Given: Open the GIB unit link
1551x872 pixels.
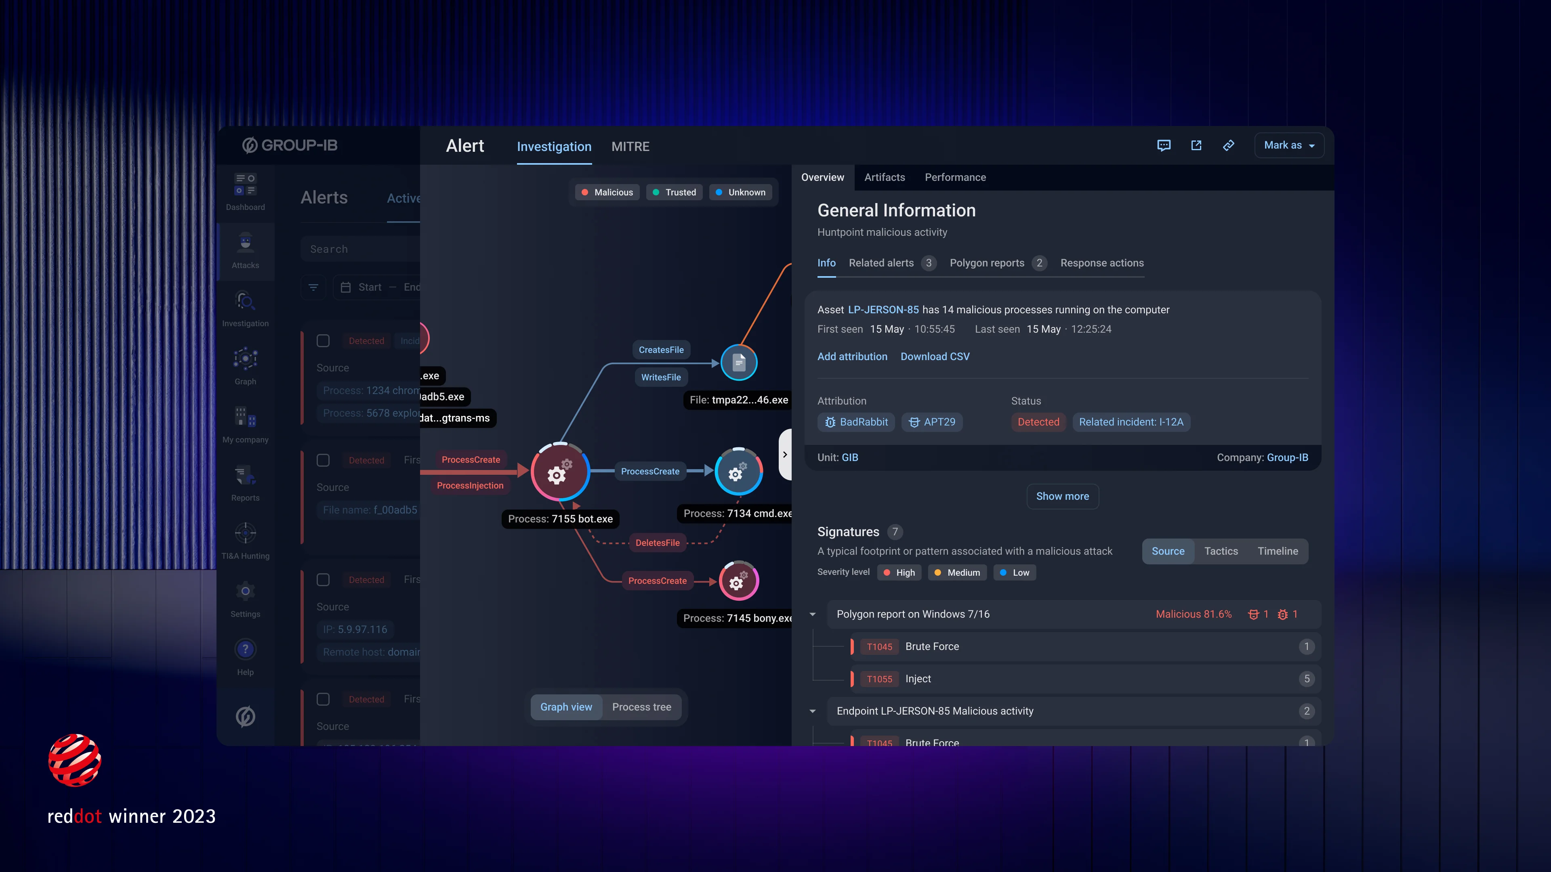Looking at the screenshot, I should pyautogui.click(x=849, y=458).
